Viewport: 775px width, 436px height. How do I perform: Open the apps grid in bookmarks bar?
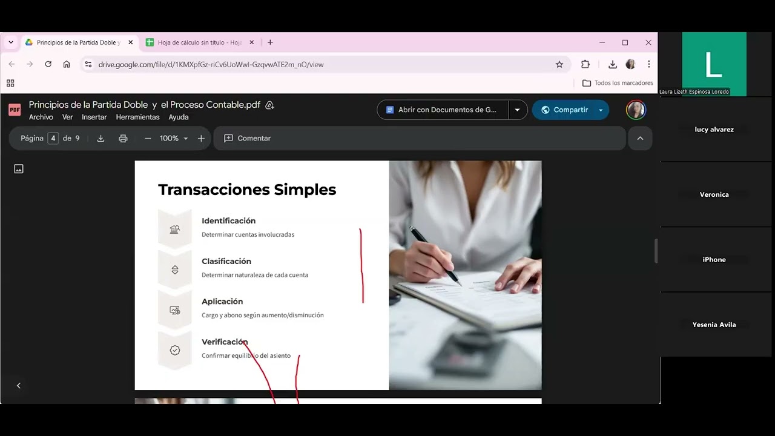10,83
